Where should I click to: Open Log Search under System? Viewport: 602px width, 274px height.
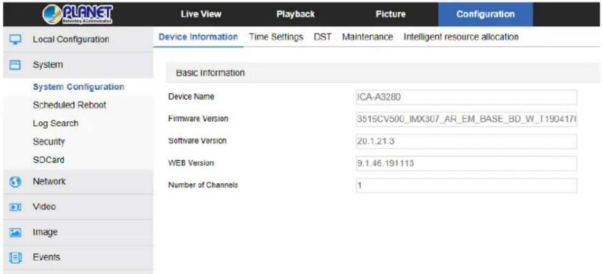click(55, 123)
